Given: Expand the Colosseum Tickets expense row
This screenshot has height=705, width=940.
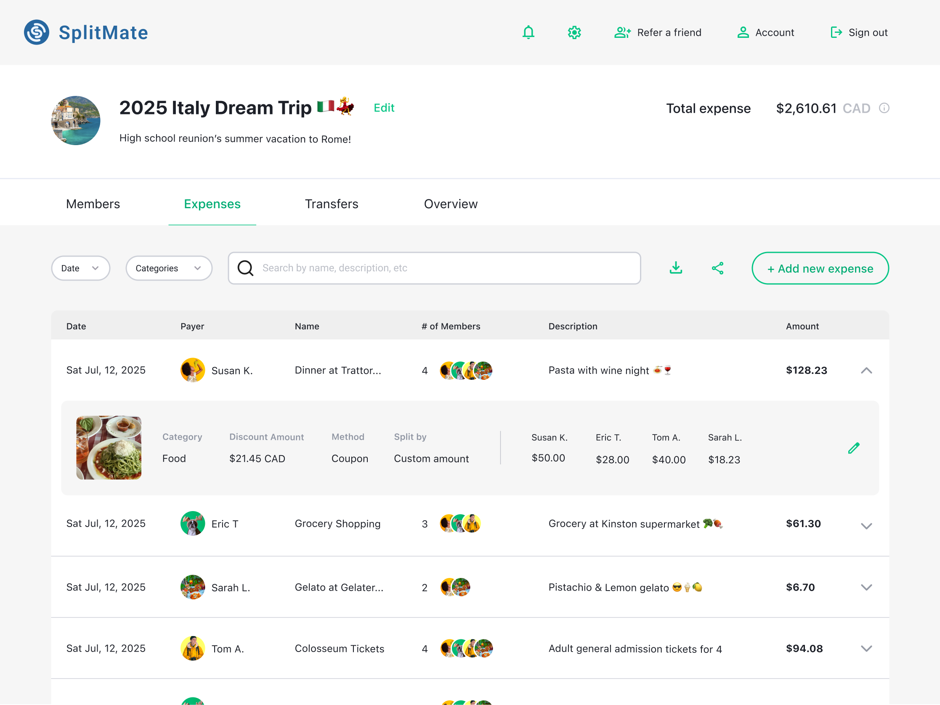Looking at the screenshot, I should tap(866, 649).
